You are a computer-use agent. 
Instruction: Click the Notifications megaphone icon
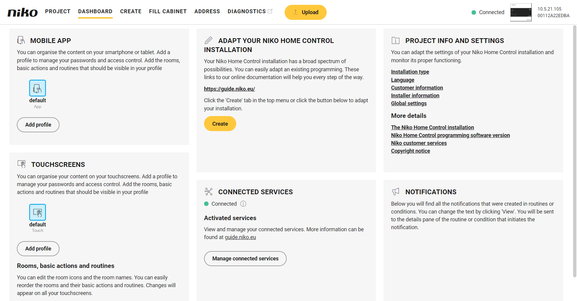tap(395, 192)
